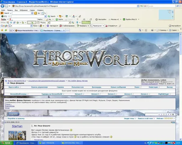Viewport: 182px width, 145px height.
Task: Click the Refresh page icon
Action: click(141, 6)
